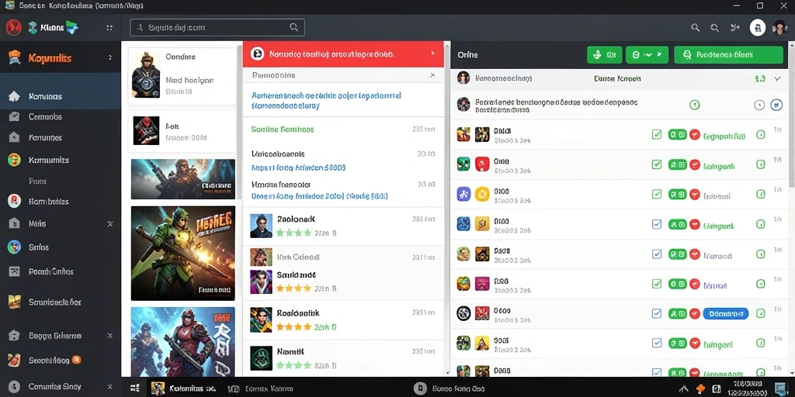
Task: Open Snios in the sidebar
Action: (39, 247)
